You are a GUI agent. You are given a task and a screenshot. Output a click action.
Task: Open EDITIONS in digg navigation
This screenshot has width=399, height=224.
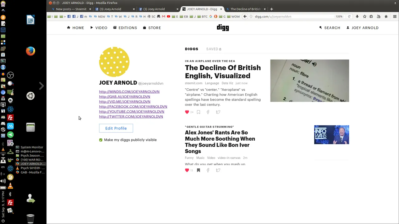125,28
